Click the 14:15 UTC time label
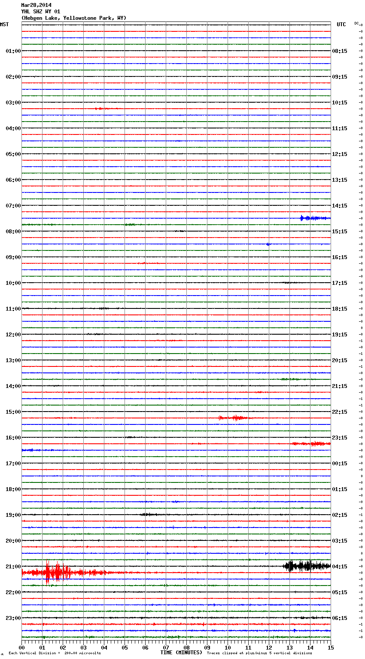The height and width of the screenshot is (659, 365). pyautogui.click(x=340, y=206)
